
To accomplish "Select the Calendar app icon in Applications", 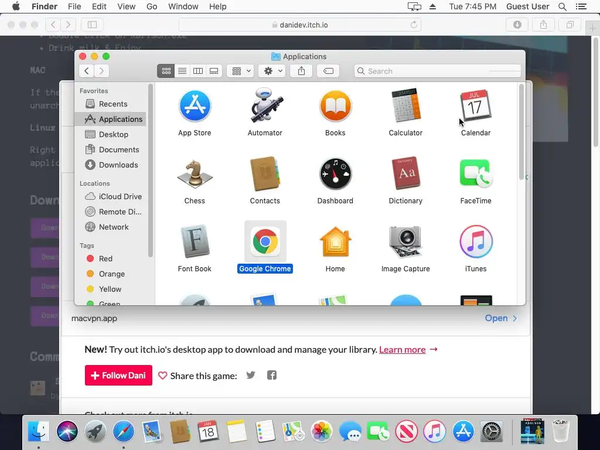I will (476, 106).
